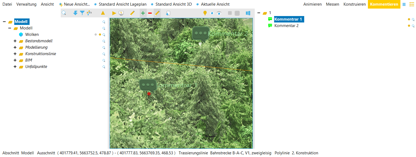The width and height of the screenshot is (416, 157).
Task: Click the yellow play arrow icon
Action: coord(114,13)
